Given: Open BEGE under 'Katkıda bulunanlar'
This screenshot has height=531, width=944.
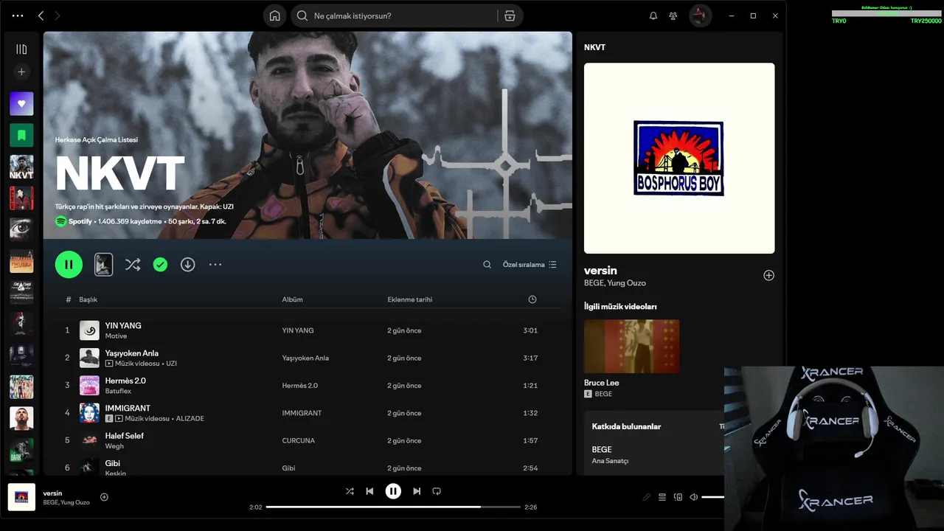Looking at the screenshot, I should (602, 449).
